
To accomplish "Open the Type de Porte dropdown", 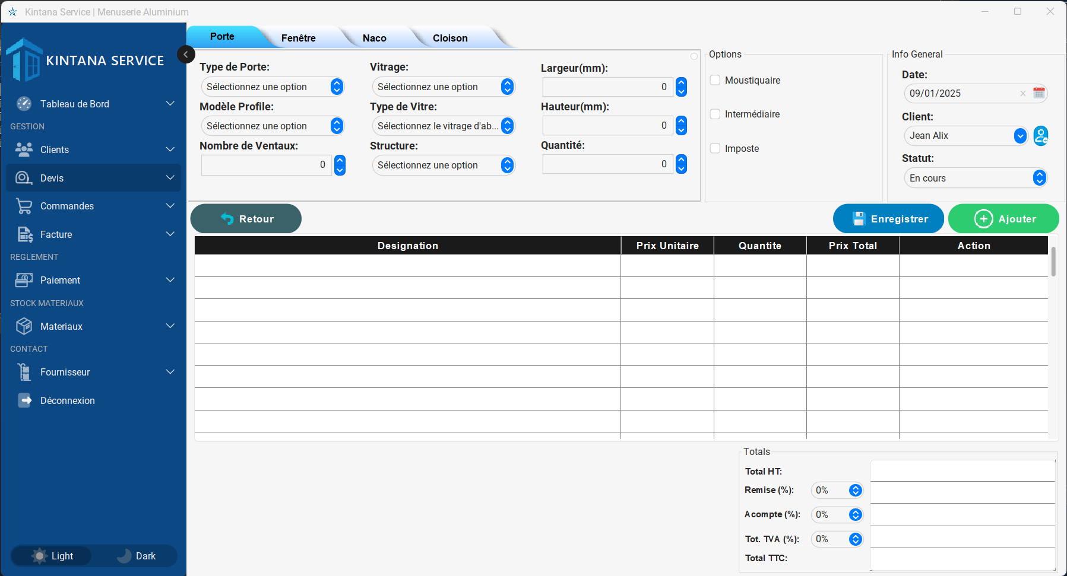I will (x=272, y=87).
